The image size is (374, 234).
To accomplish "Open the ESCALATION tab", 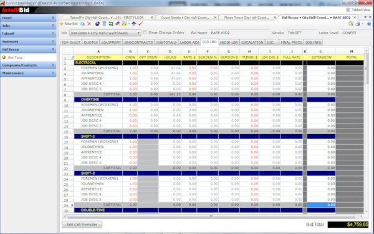I will [x=252, y=42].
